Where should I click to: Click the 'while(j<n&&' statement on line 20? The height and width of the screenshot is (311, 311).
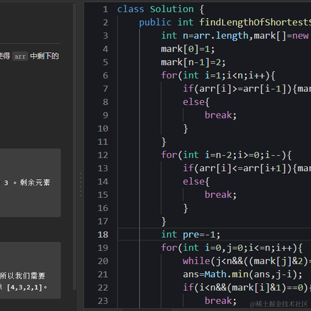tap(213, 261)
